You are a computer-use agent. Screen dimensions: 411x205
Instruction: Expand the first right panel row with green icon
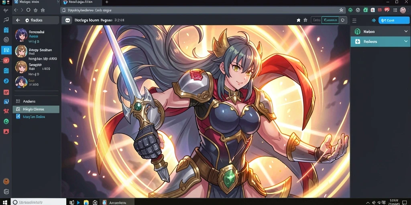pos(380,32)
